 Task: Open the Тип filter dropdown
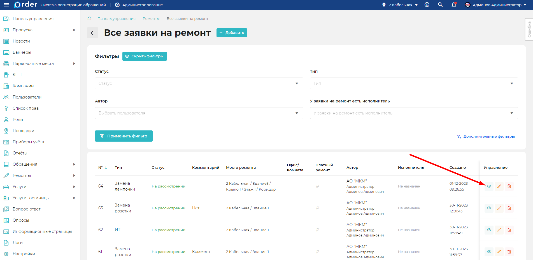(x=414, y=83)
